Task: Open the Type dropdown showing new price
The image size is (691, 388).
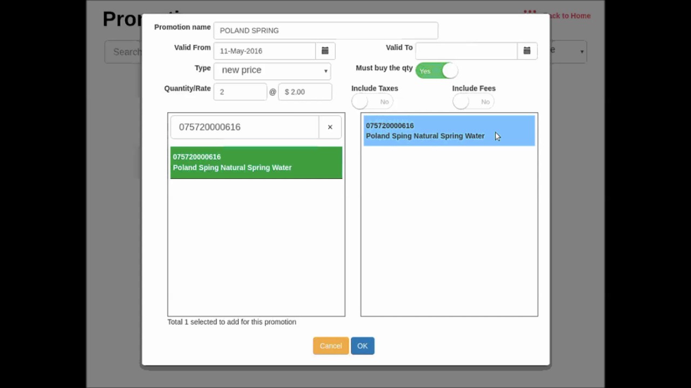Action: [x=272, y=71]
